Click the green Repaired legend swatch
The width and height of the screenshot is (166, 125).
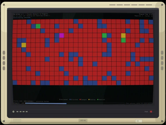98,99
